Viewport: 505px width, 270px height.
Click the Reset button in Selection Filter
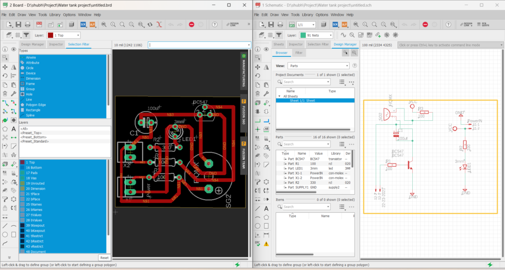(104, 258)
